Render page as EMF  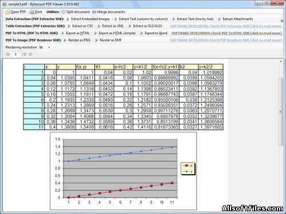(108, 40)
